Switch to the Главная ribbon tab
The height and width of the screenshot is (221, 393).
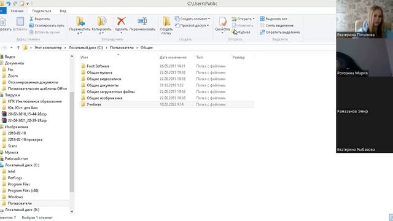pyautogui.click(x=17, y=11)
